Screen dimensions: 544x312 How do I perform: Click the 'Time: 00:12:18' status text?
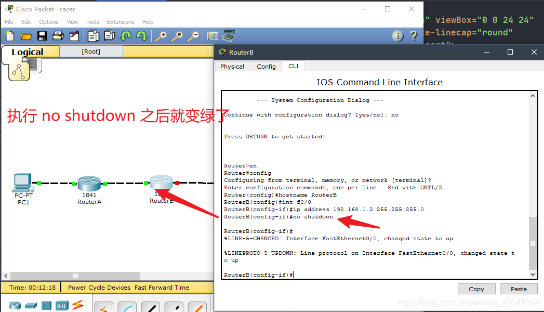point(32,288)
